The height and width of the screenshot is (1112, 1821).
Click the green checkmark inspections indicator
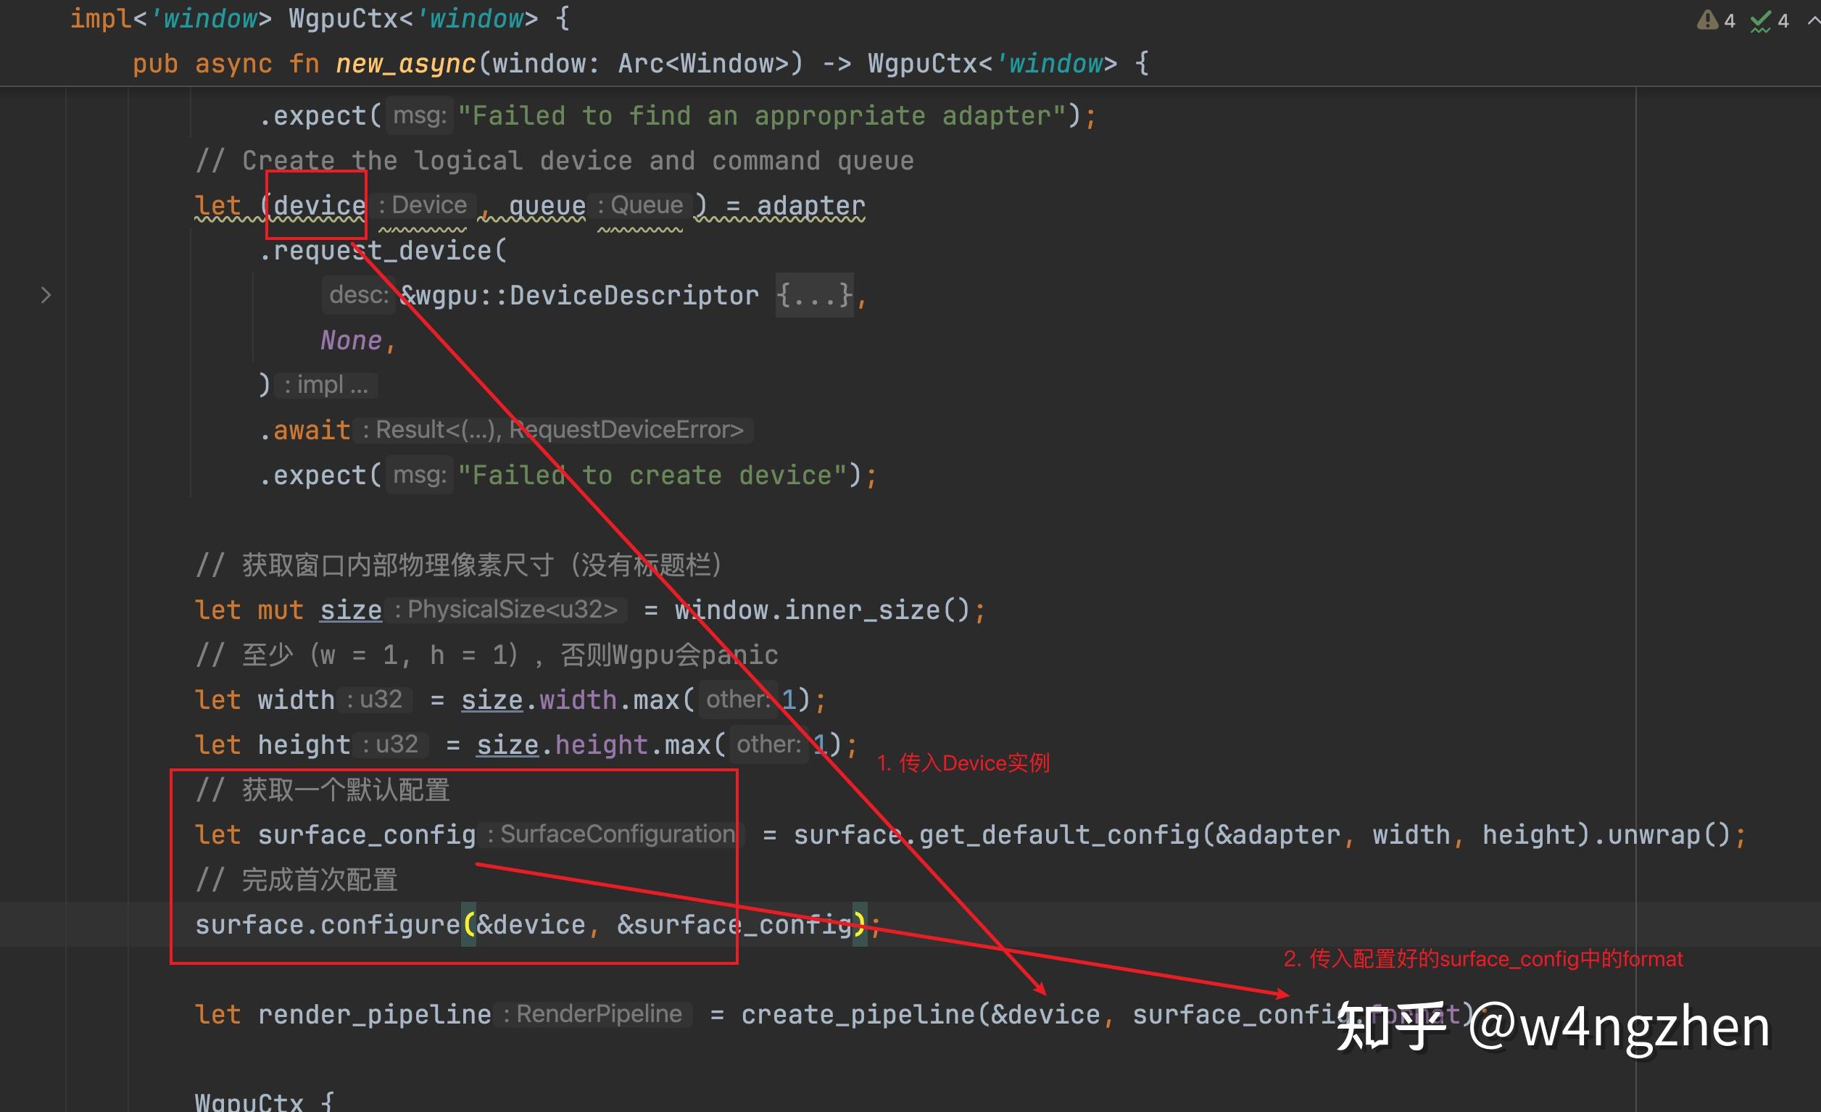click(x=1761, y=20)
